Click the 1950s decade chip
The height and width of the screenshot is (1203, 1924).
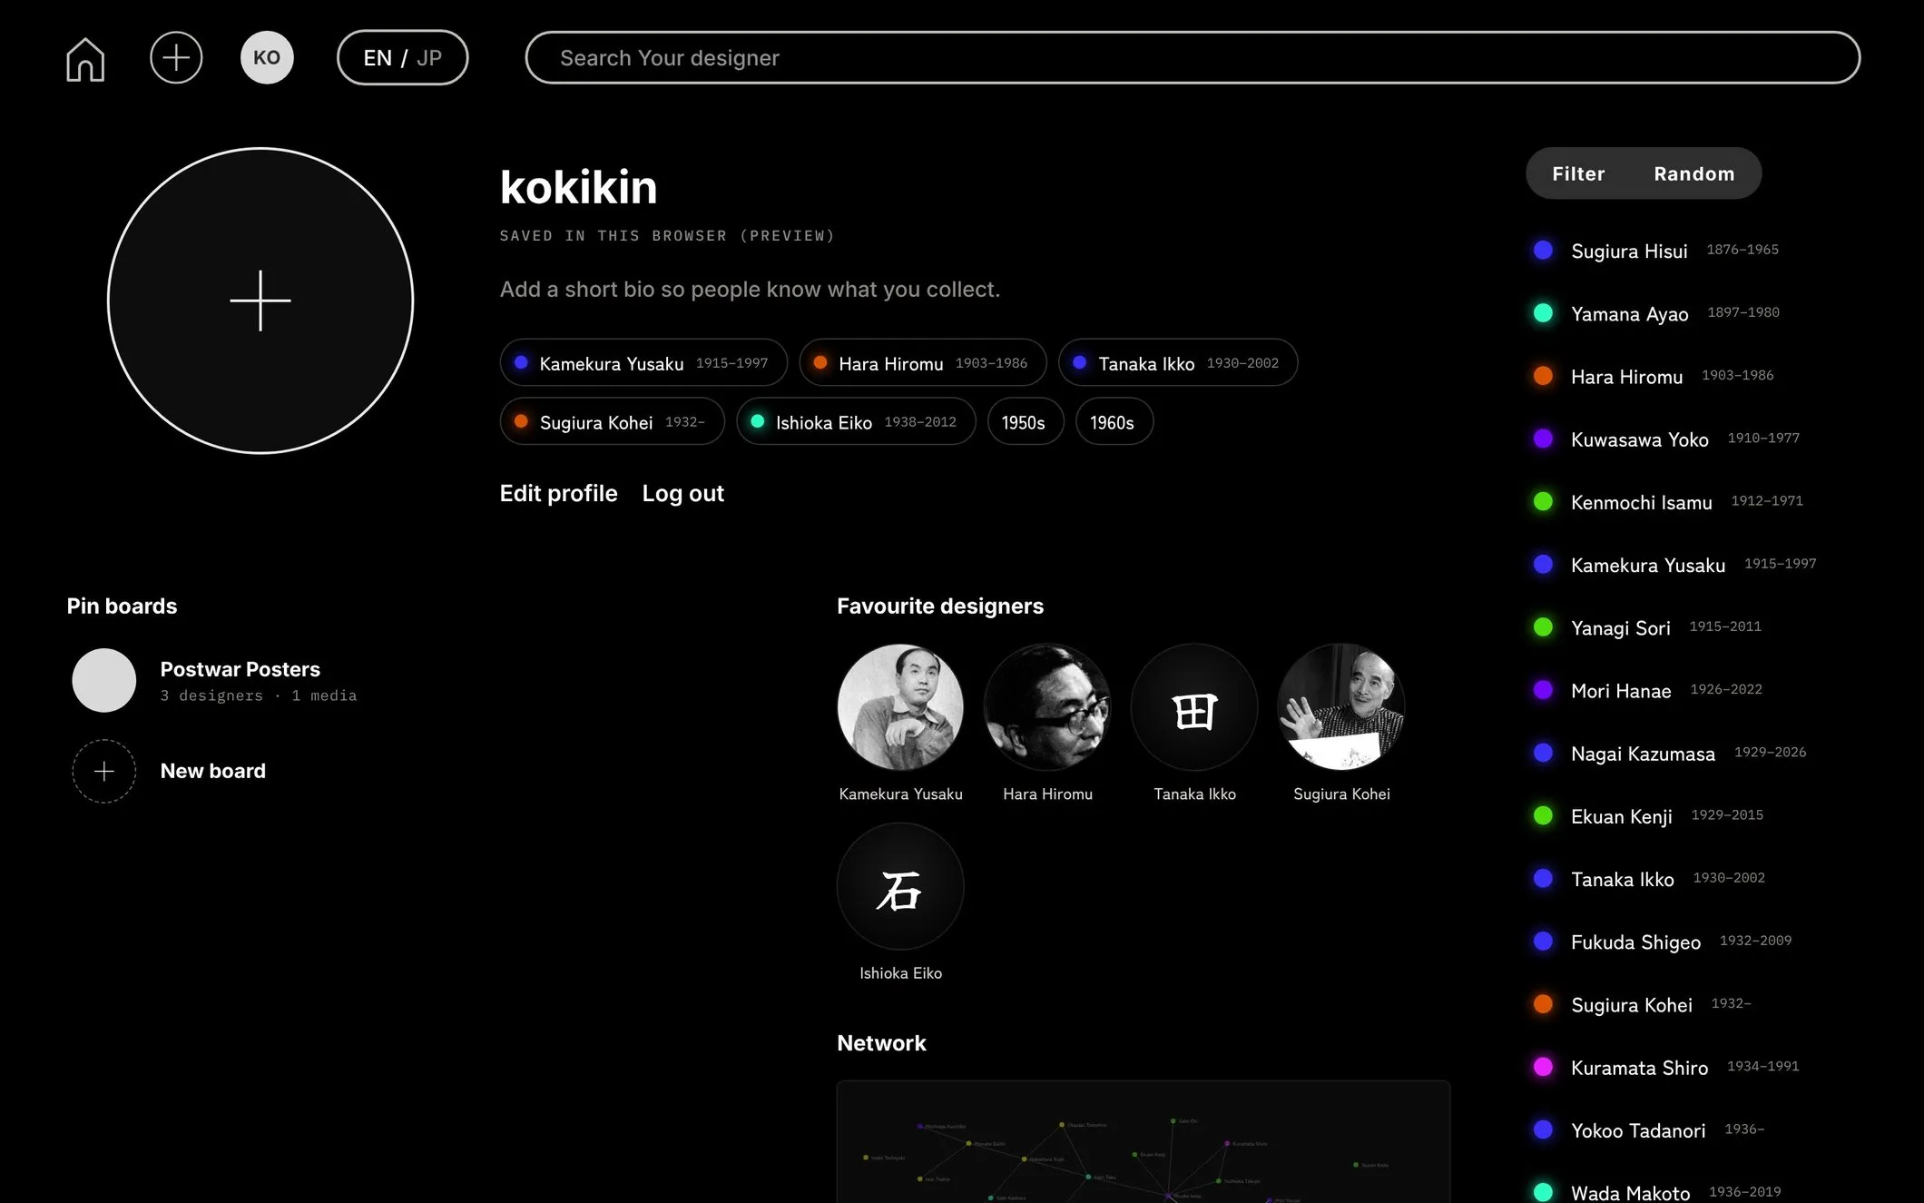click(x=1026, y=422)
